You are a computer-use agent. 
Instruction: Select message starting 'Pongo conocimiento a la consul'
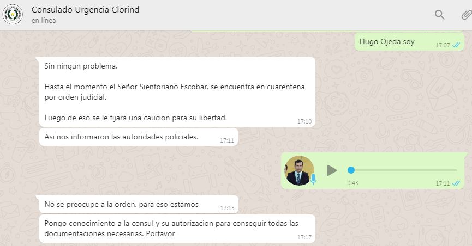pos(177,229)
